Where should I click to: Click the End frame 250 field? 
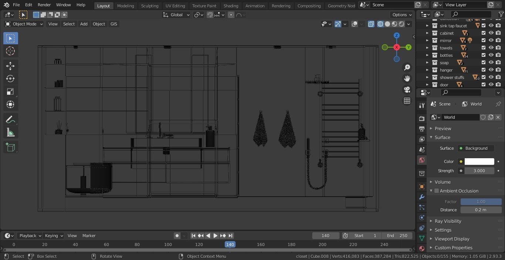(x=397, y=236)
